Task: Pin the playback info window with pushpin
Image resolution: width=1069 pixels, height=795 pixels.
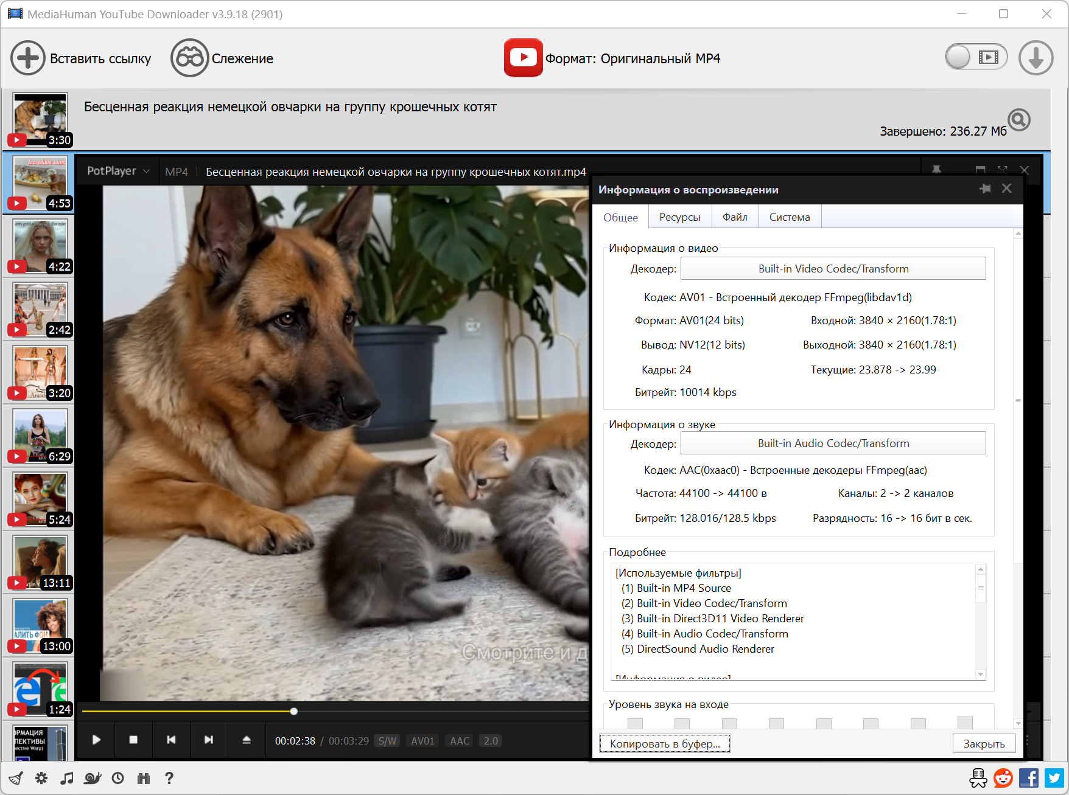Action: (985, 189)
